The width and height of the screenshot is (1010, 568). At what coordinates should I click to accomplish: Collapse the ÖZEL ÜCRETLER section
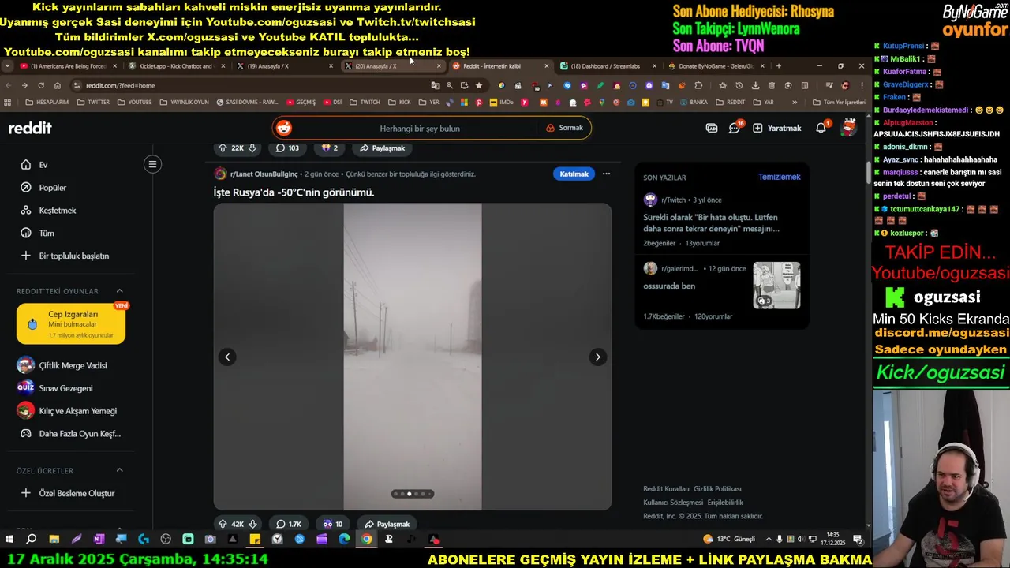tap(119, 470)
